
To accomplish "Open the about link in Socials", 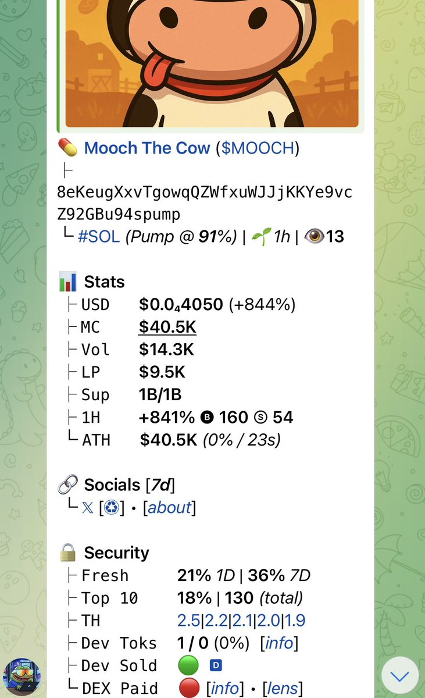I will pyautogui.click(x=169, y=508).
